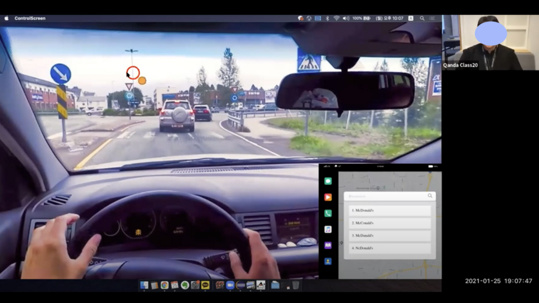Open the ControlScreen application menu
Image resolution: width=539 pixels, height=303 pixels.
30,18
